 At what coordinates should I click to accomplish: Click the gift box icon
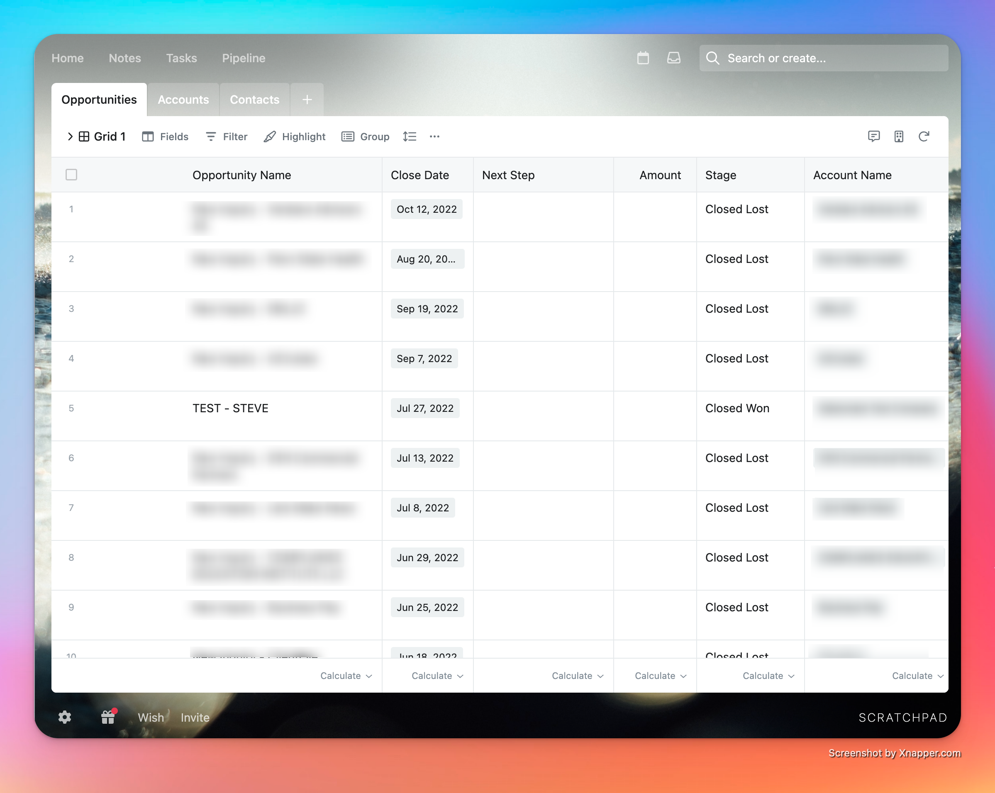click(x=108, y=718)
